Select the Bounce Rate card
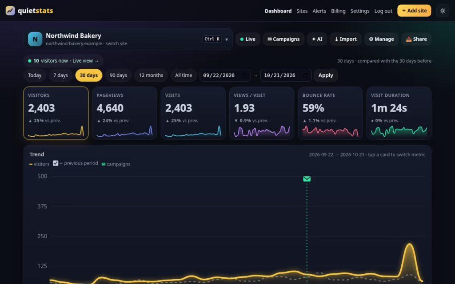455x284 pixels. coord(330,113)
